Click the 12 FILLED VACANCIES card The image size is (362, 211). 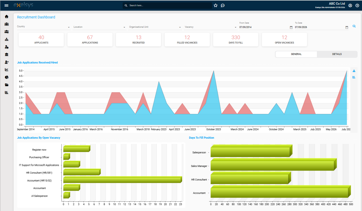pos(187,39)
